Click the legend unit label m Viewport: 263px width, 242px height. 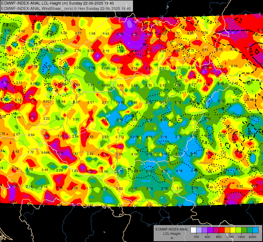172,238
